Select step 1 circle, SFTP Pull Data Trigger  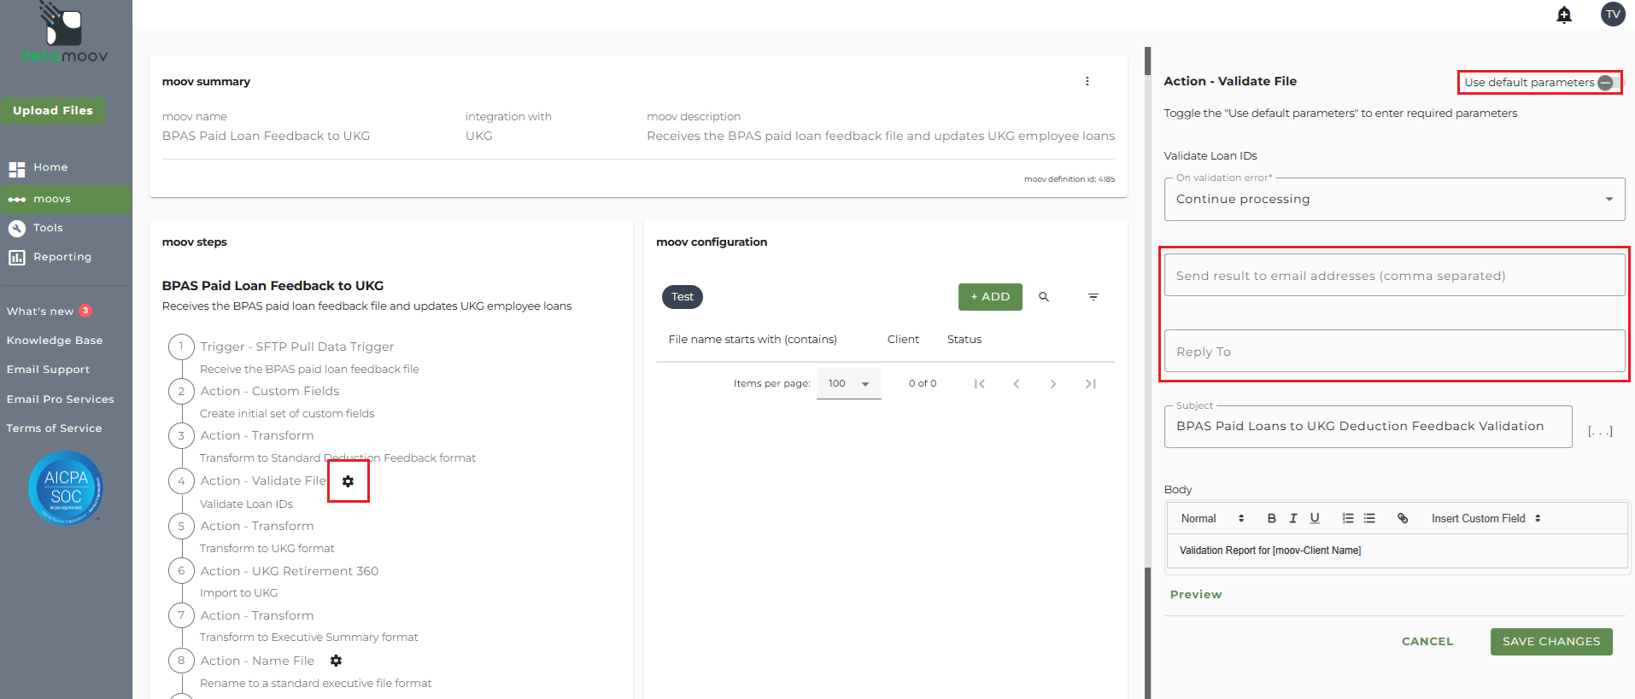[181, 347]
